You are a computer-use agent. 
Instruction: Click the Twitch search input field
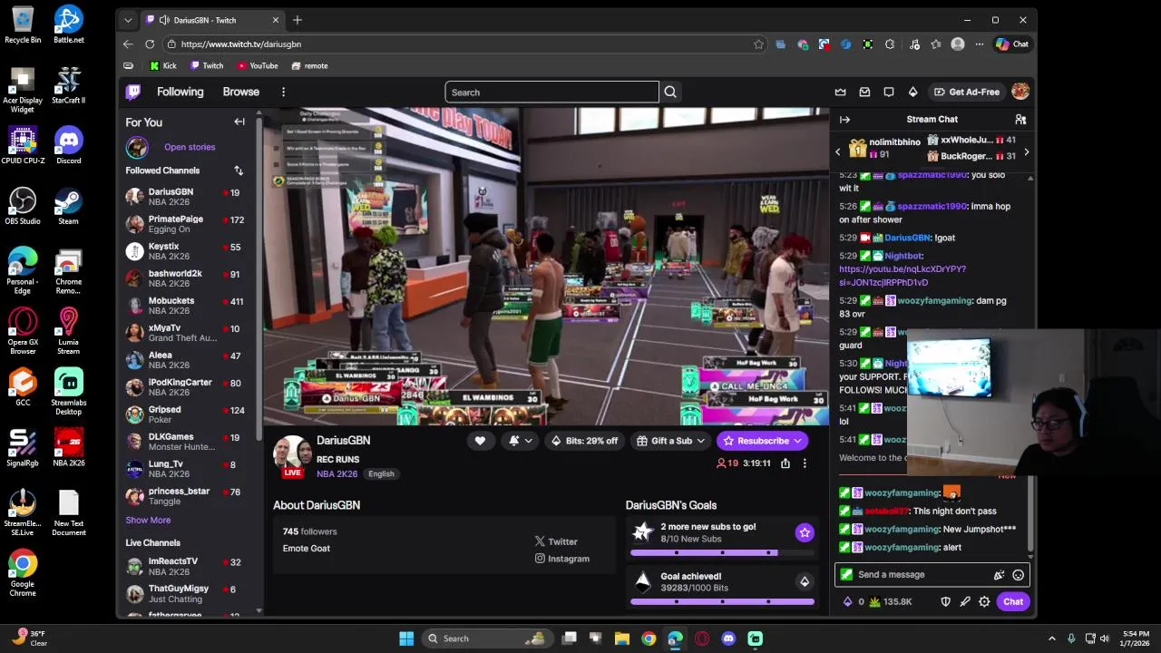551,92
